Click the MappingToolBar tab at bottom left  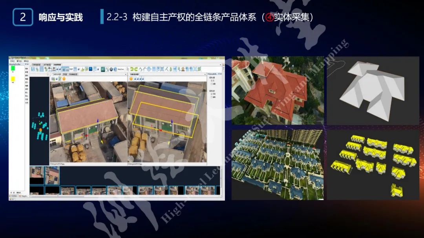24,195
